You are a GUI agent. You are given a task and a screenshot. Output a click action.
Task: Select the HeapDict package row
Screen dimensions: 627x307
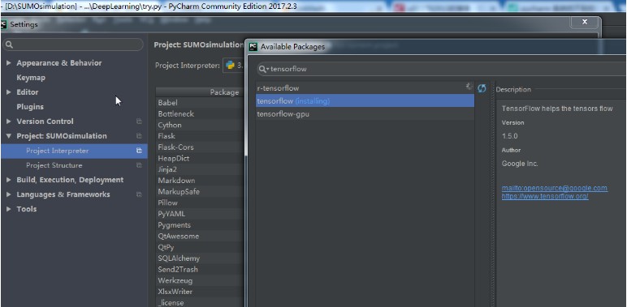(x=201, y=158)
